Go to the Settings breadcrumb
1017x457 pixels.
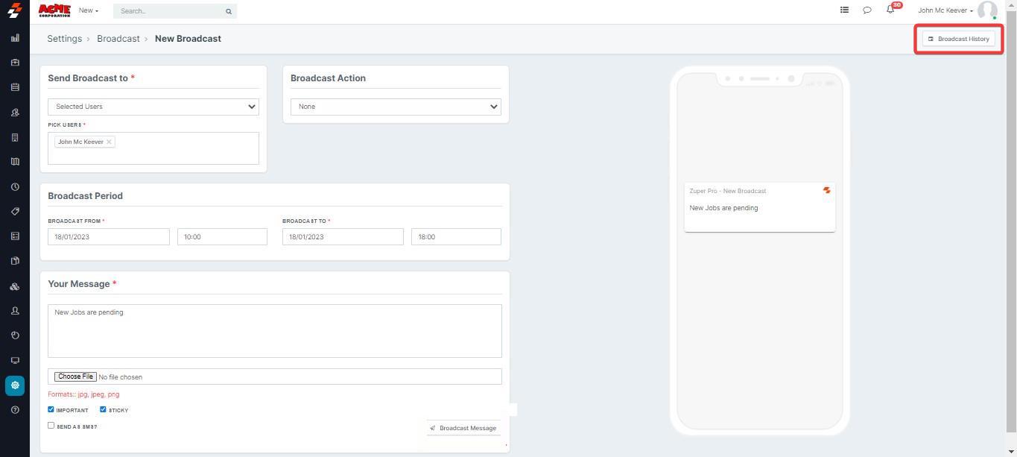64,39
